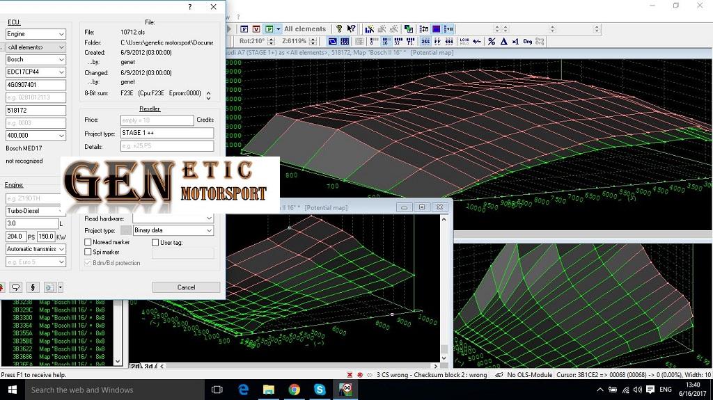Viewport: 713px width, 400px height.
Task: Switch to the 2d view tab
Action: click(x=135, y=366)
